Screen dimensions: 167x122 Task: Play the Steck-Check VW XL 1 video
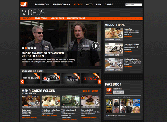click(120, 50)
